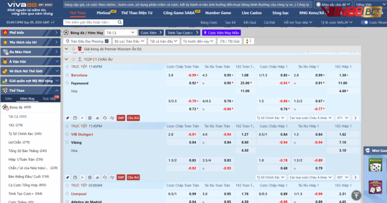The width and height of the screenshot is (387, 203).
Task: Select Tỷ Số Chính Xác (245) in sidebar
Action: (25, 134)
